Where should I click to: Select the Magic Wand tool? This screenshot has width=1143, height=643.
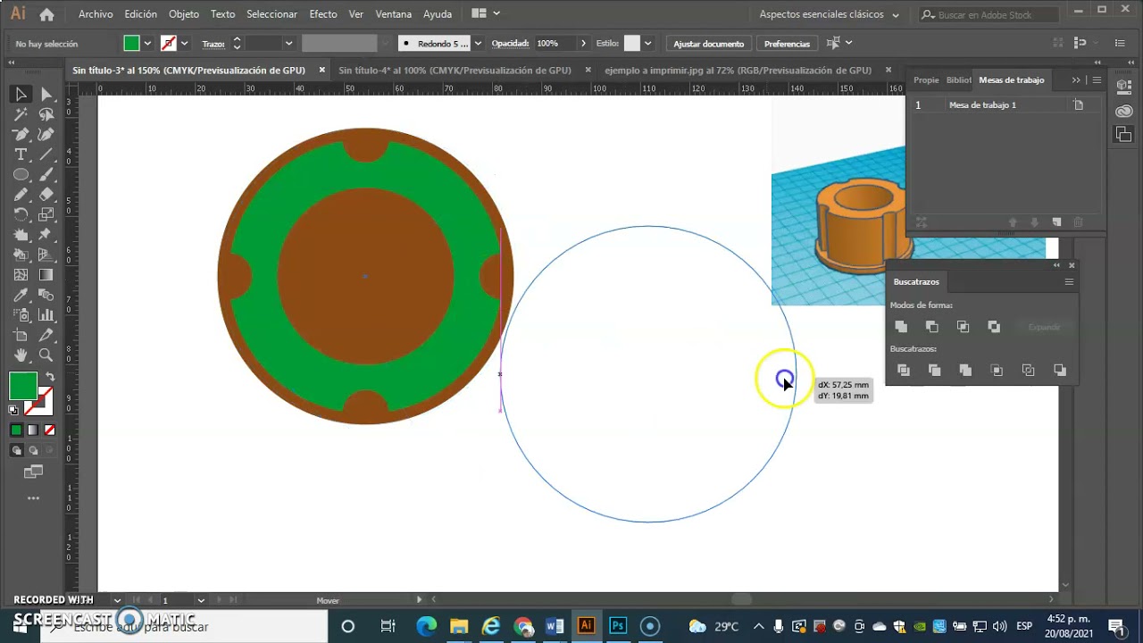(21, 114)
